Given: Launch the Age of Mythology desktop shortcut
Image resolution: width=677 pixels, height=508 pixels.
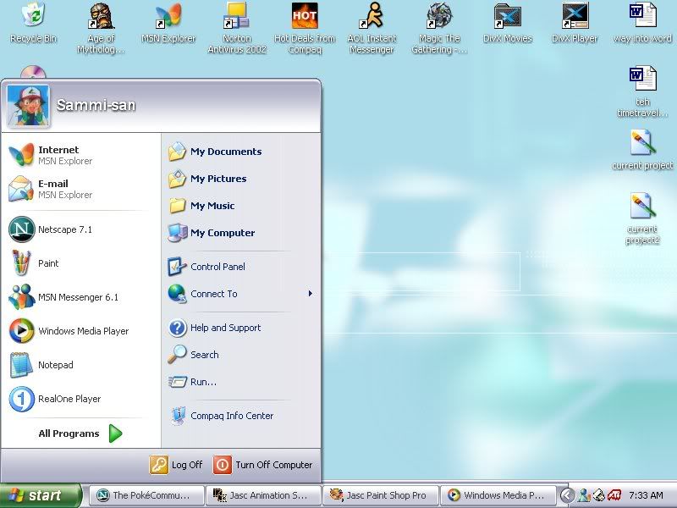Looking at the screenshot, I should click(101, 28).
